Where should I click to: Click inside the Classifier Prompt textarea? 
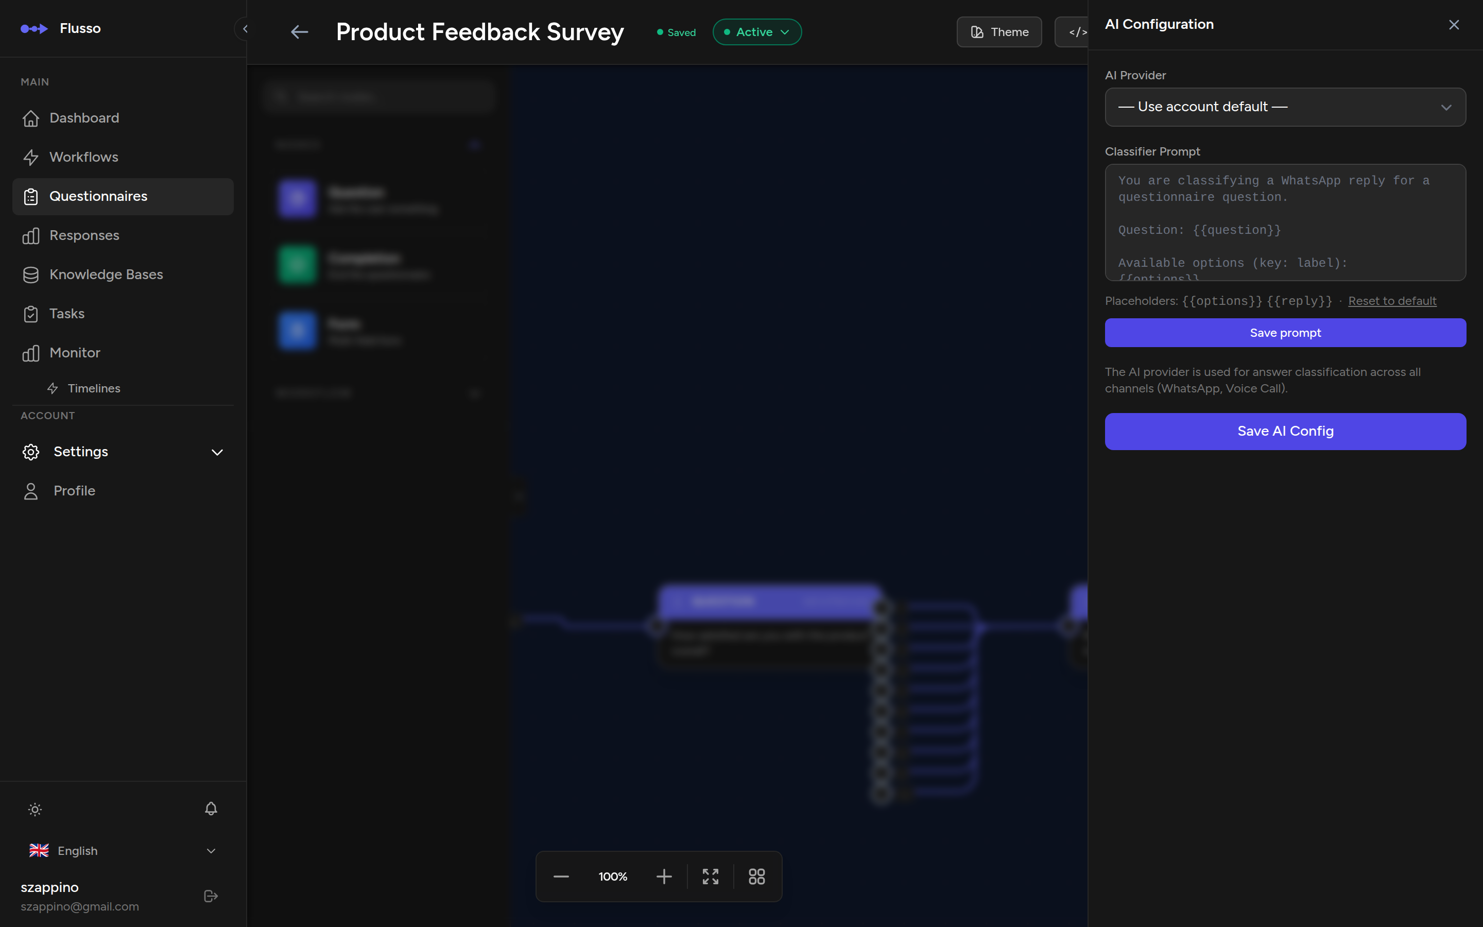(1285, 222)
